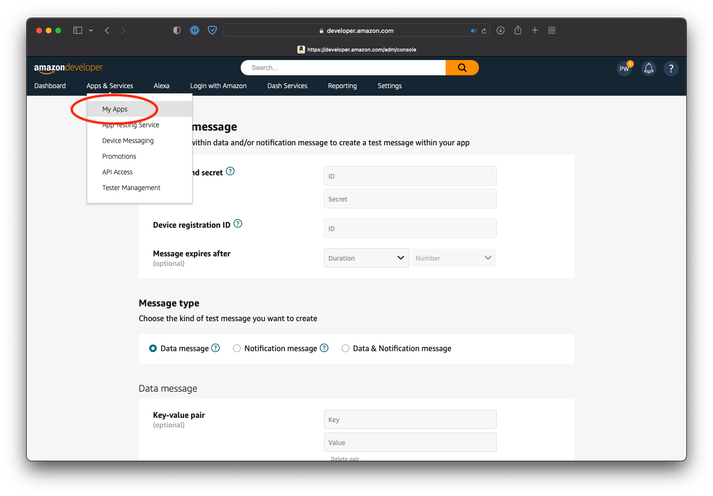Open the Settings menu
The height and width of the screenshot is (496, 713).
coord(389,86)
